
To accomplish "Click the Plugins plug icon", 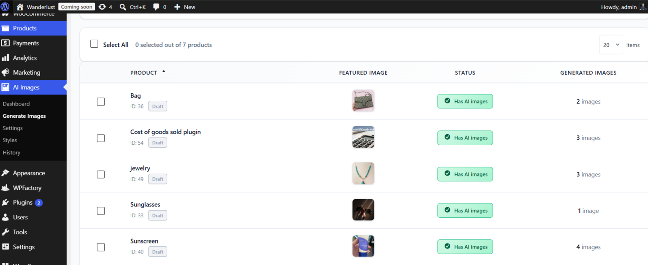I will point(5,203).
